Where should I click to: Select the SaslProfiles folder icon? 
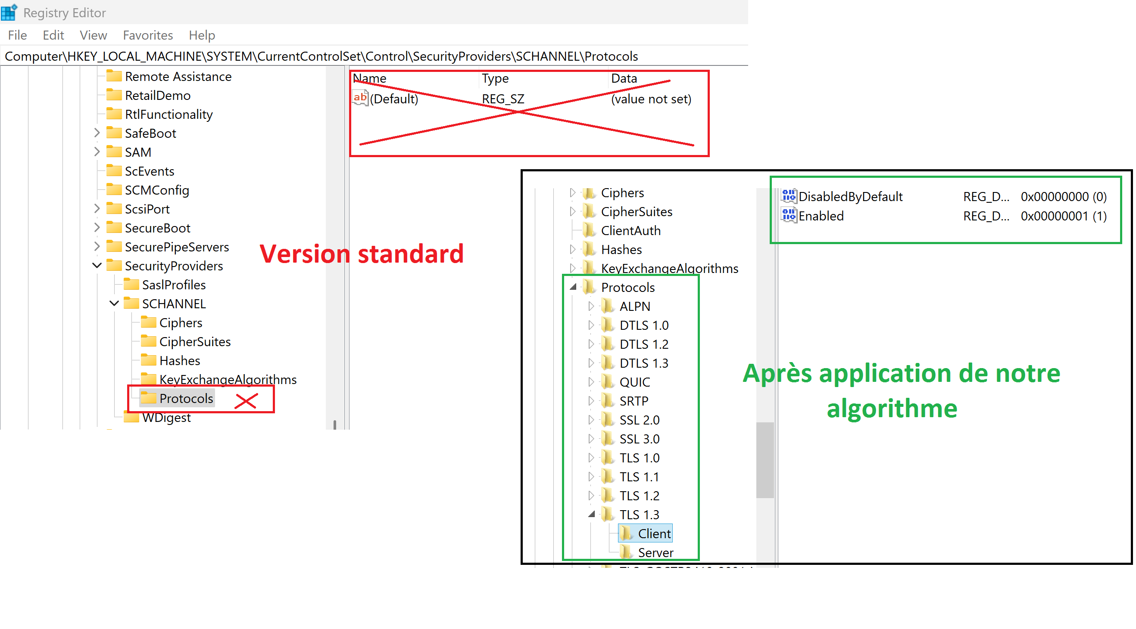tap(131, 285)
